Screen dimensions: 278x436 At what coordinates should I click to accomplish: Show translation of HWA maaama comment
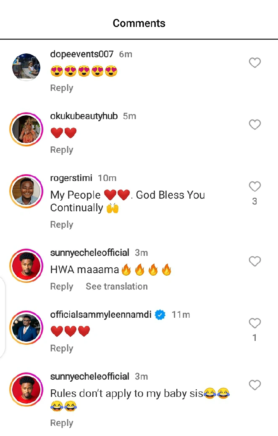117,287
